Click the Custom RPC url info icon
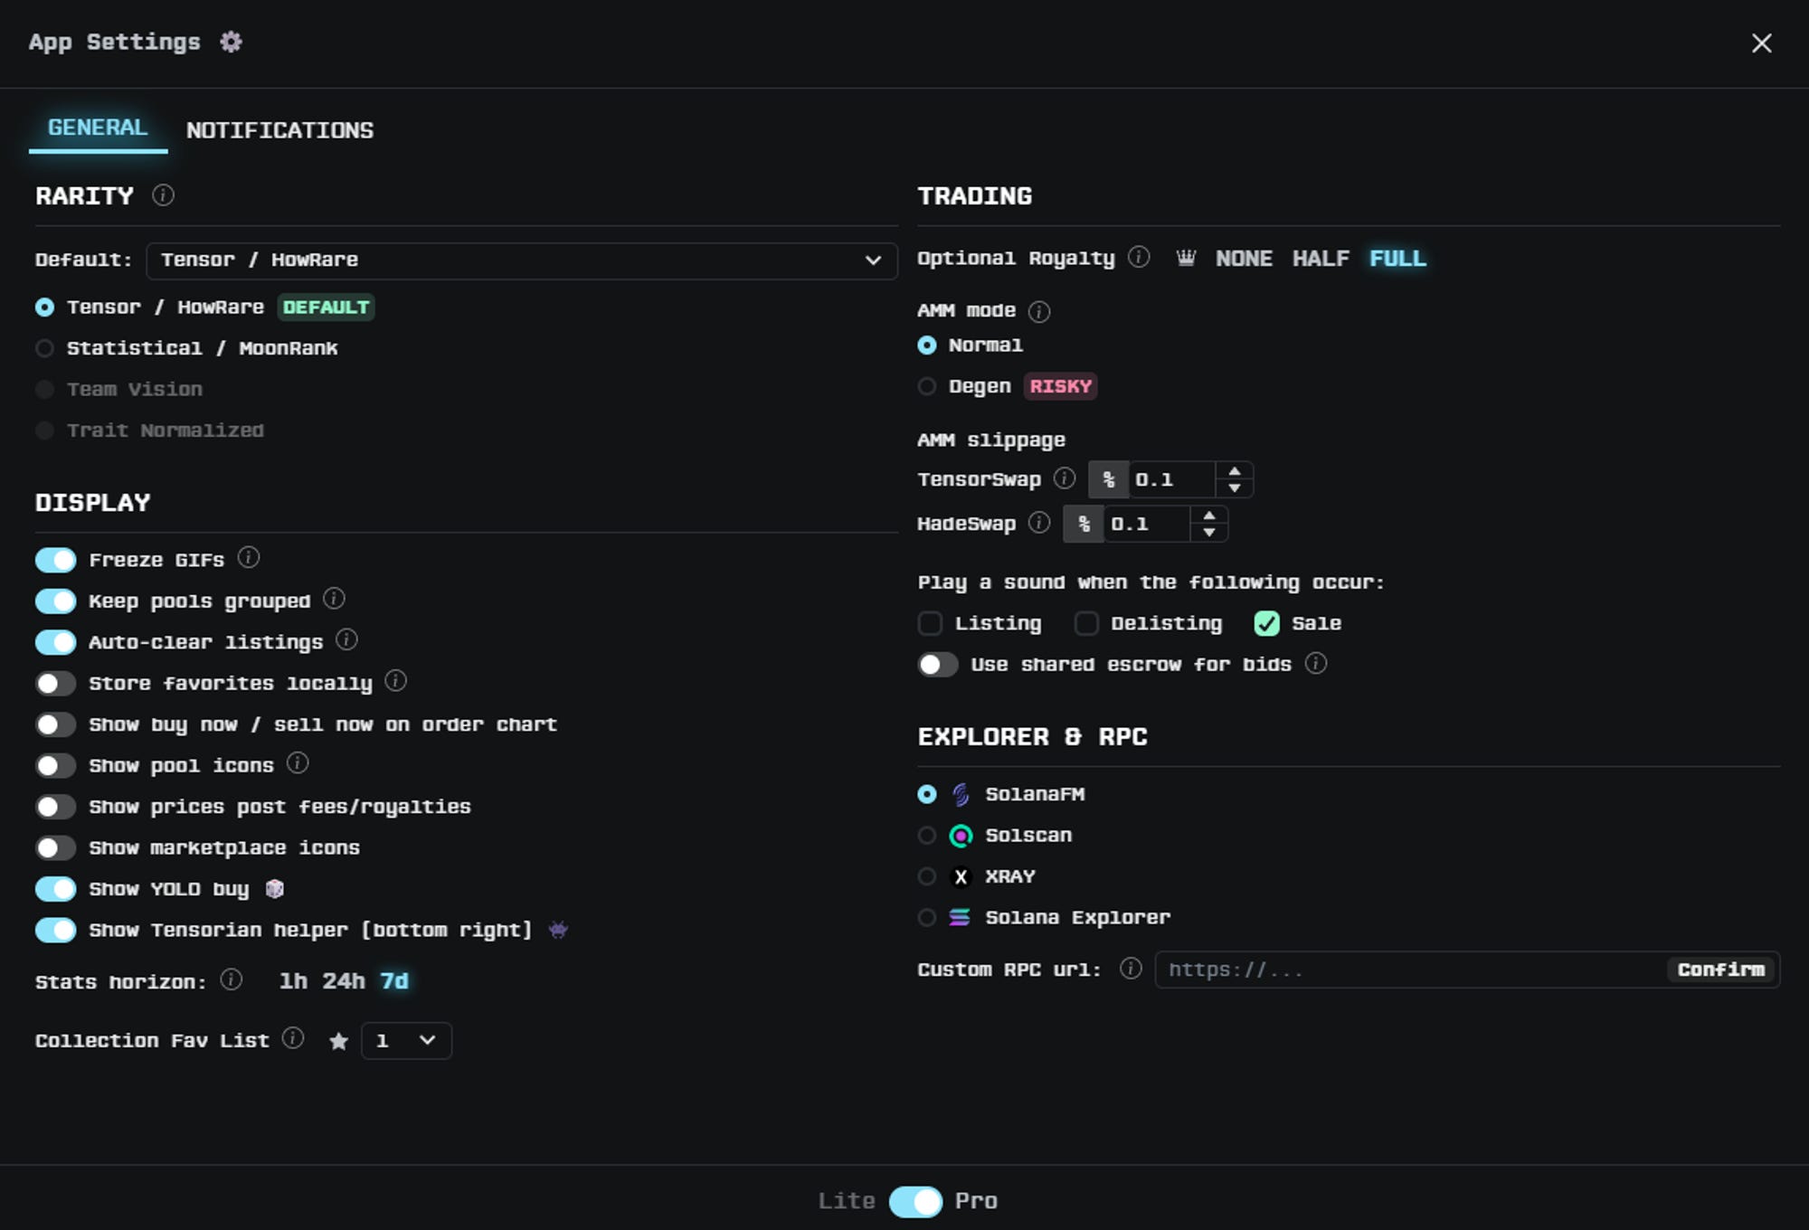 (1131, 969)
